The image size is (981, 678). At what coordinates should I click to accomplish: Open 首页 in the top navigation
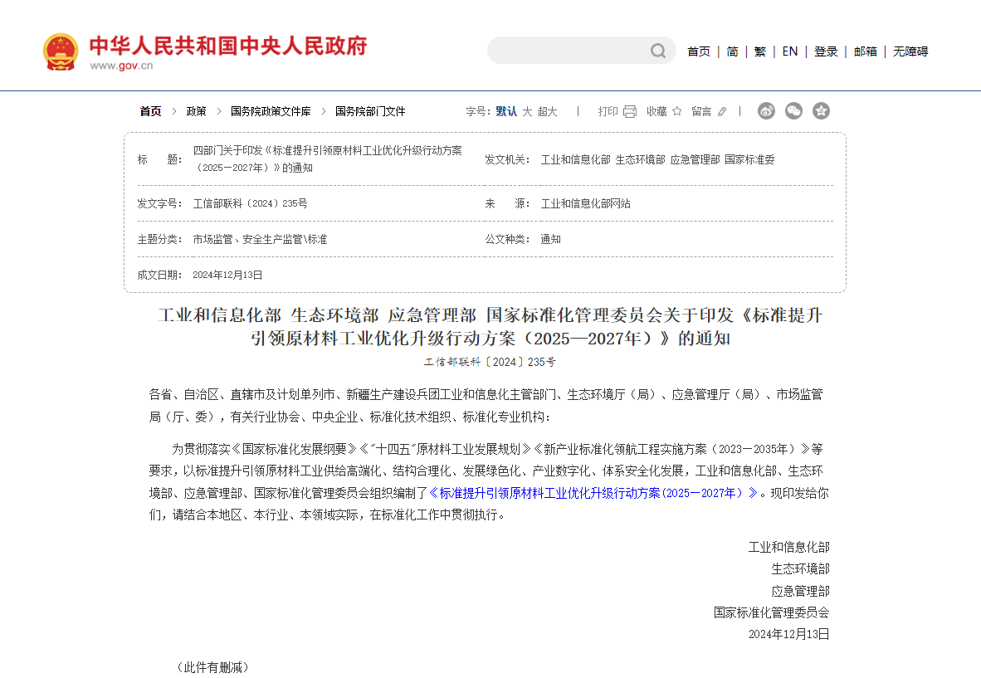click(699, 51)
